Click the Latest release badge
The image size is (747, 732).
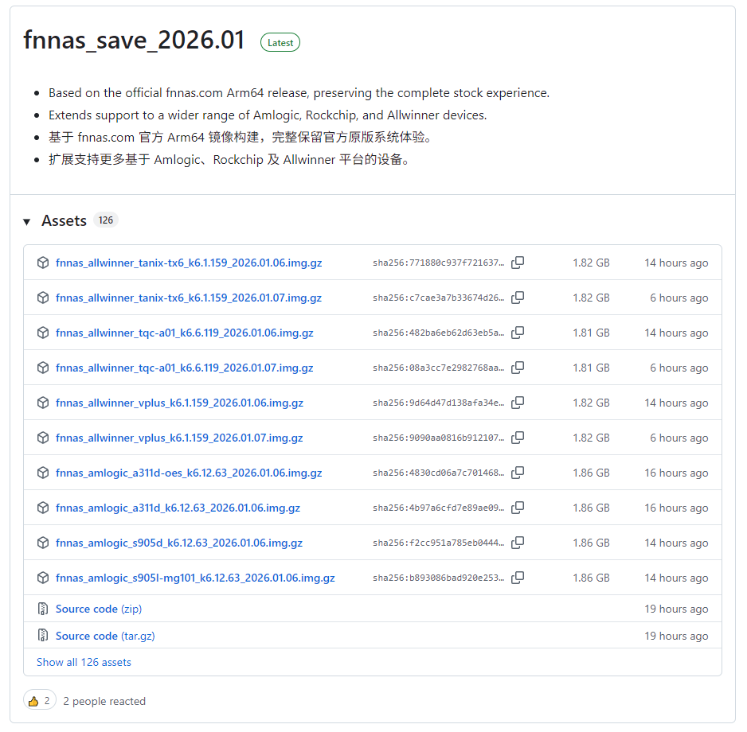tap(280, 42)
